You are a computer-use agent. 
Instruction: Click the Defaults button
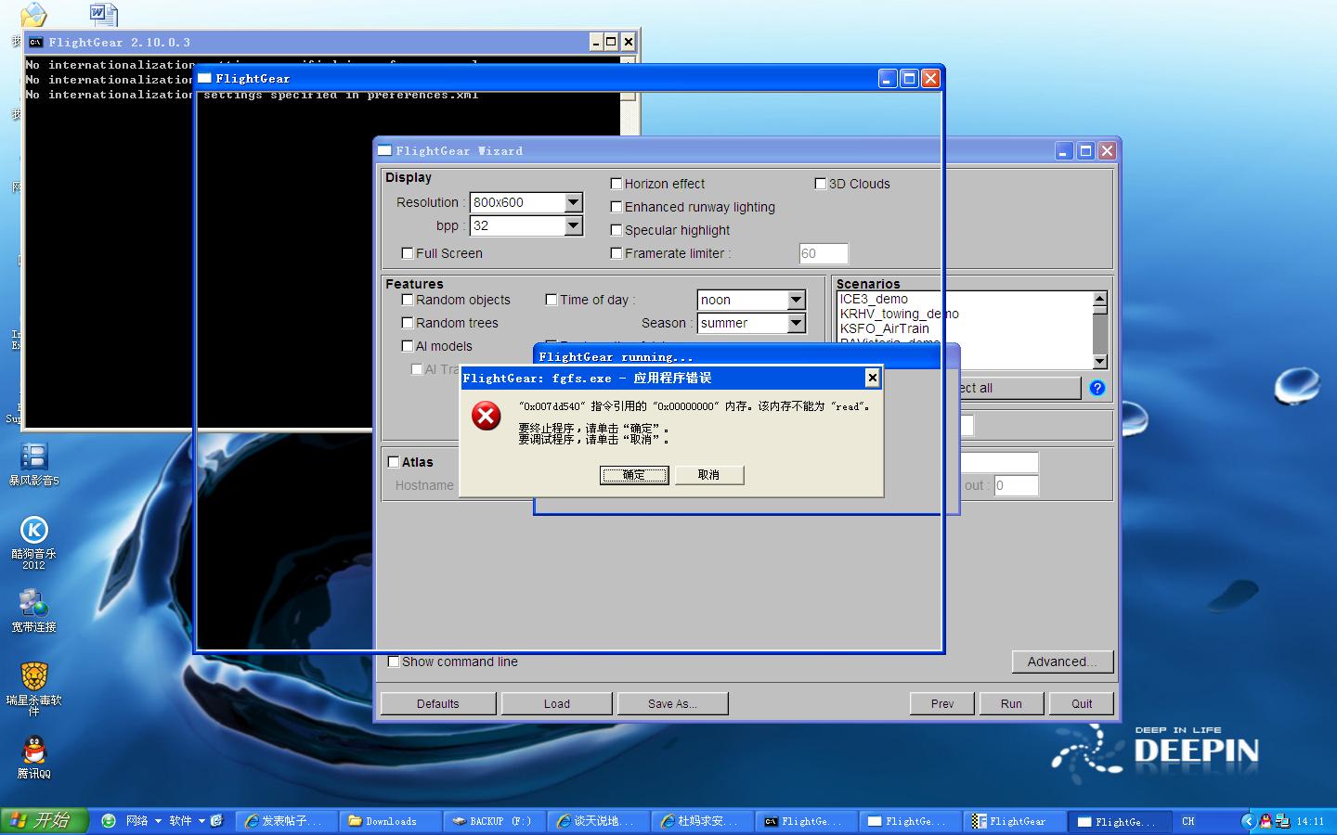coord(438,703)
